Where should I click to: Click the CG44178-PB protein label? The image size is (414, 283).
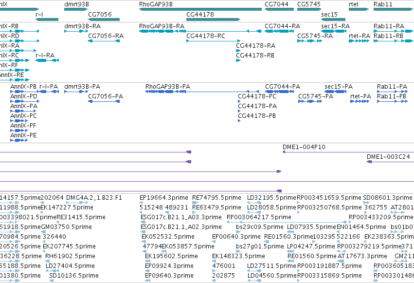point(257,116)
